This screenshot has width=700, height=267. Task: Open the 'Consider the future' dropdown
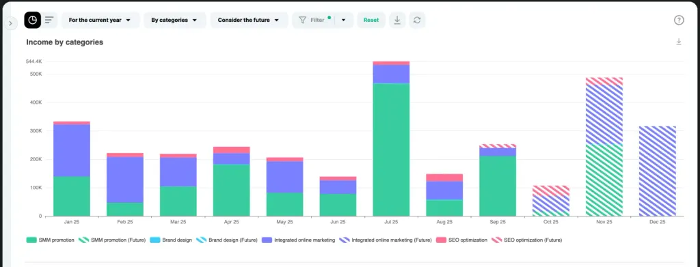pyautogui.click(x=249, y=20)
